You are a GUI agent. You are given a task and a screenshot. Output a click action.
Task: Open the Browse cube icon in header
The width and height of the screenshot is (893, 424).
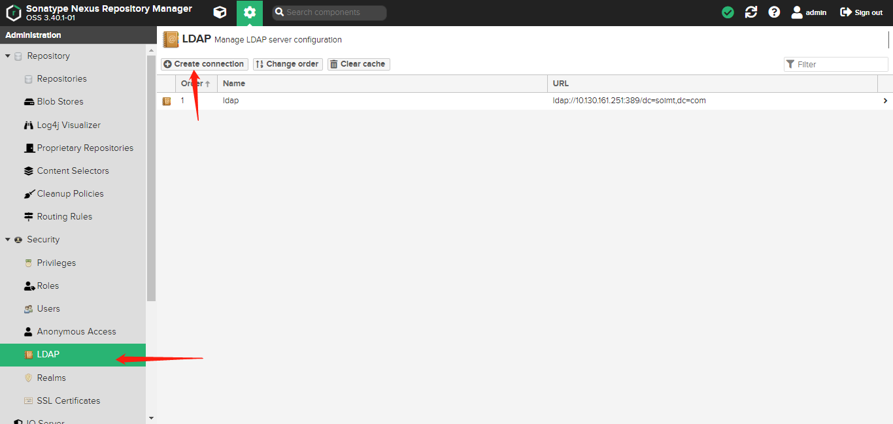pyautogui.click(x=220, y=12)
